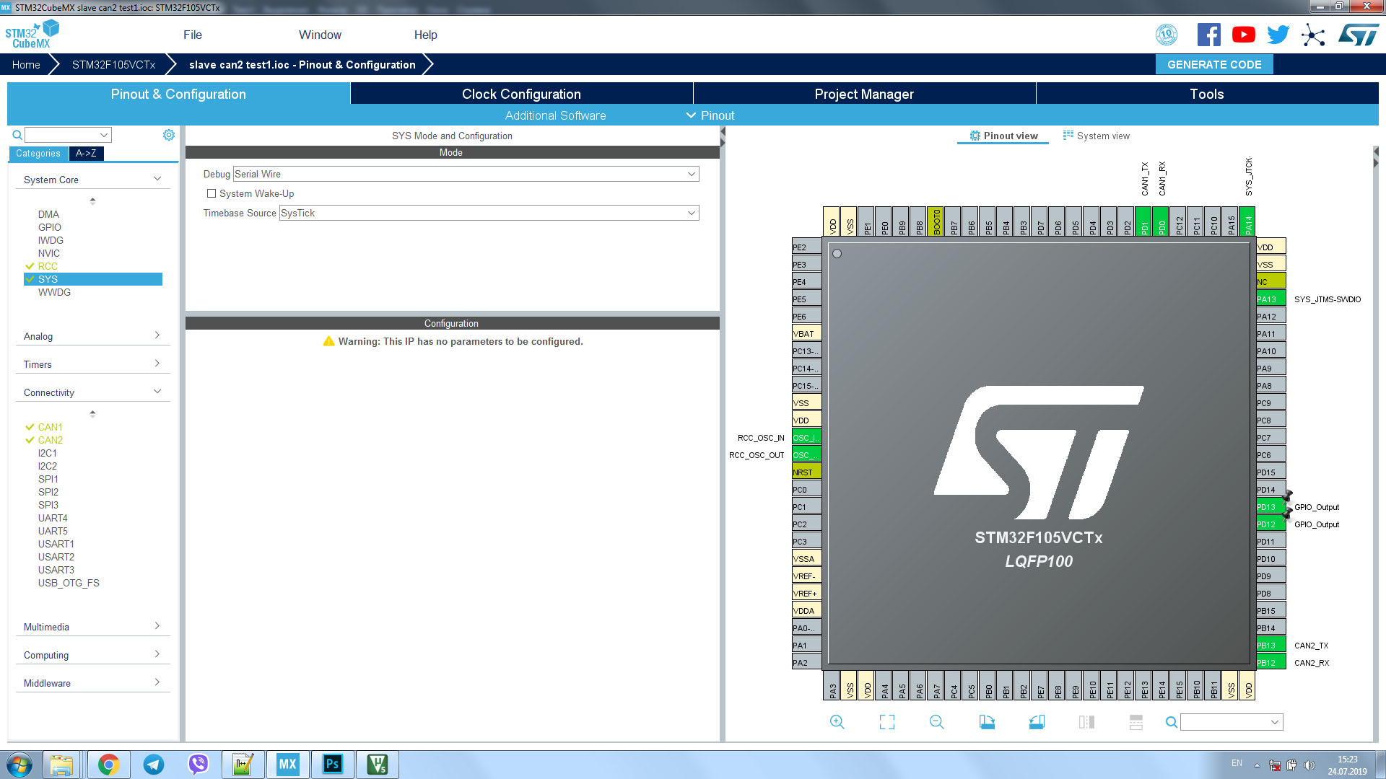
Task: Click the pin search magnifier icon
Action: coord(1172,722)
